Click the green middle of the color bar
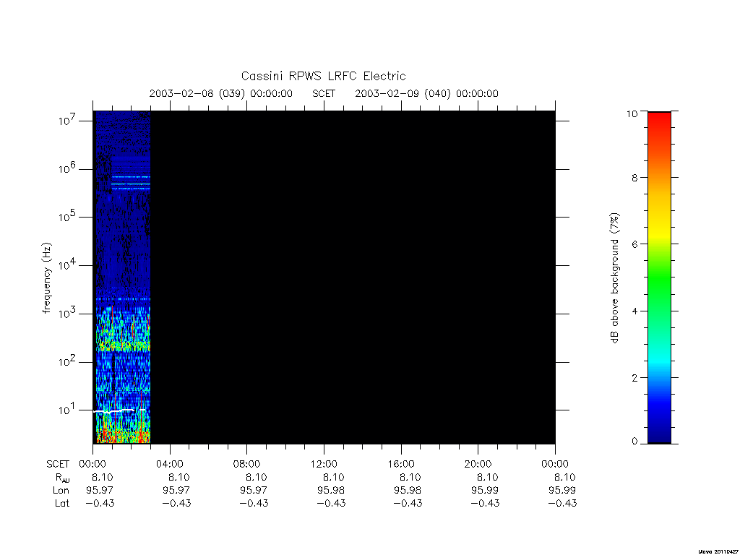The width and height of the screenshot is (740, 555). pyautogui.click(x=659, y=278)
